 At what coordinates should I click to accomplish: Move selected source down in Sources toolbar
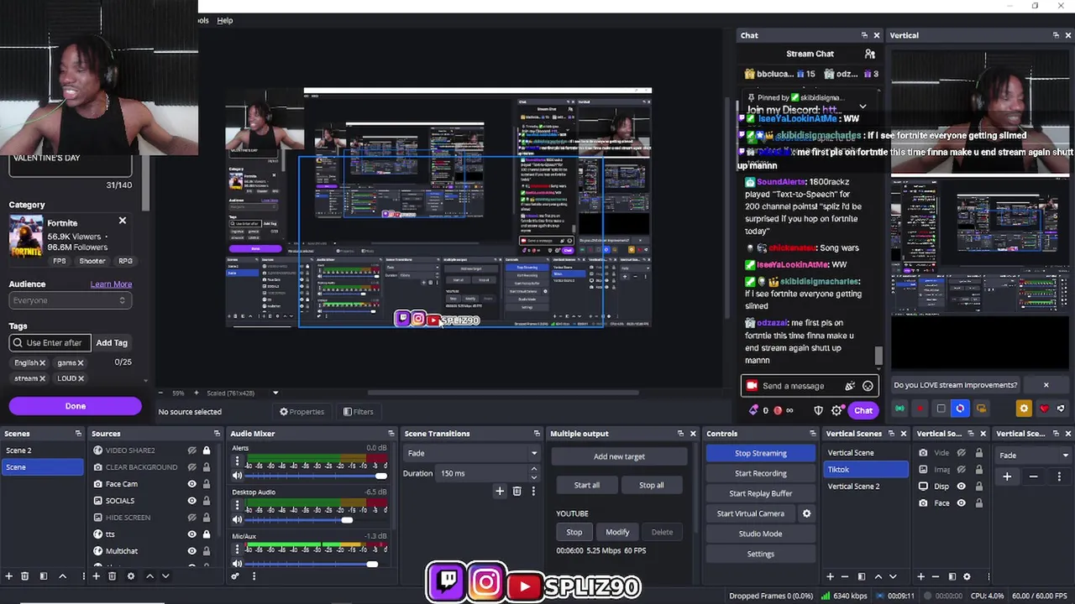click(x=165, y=576)
